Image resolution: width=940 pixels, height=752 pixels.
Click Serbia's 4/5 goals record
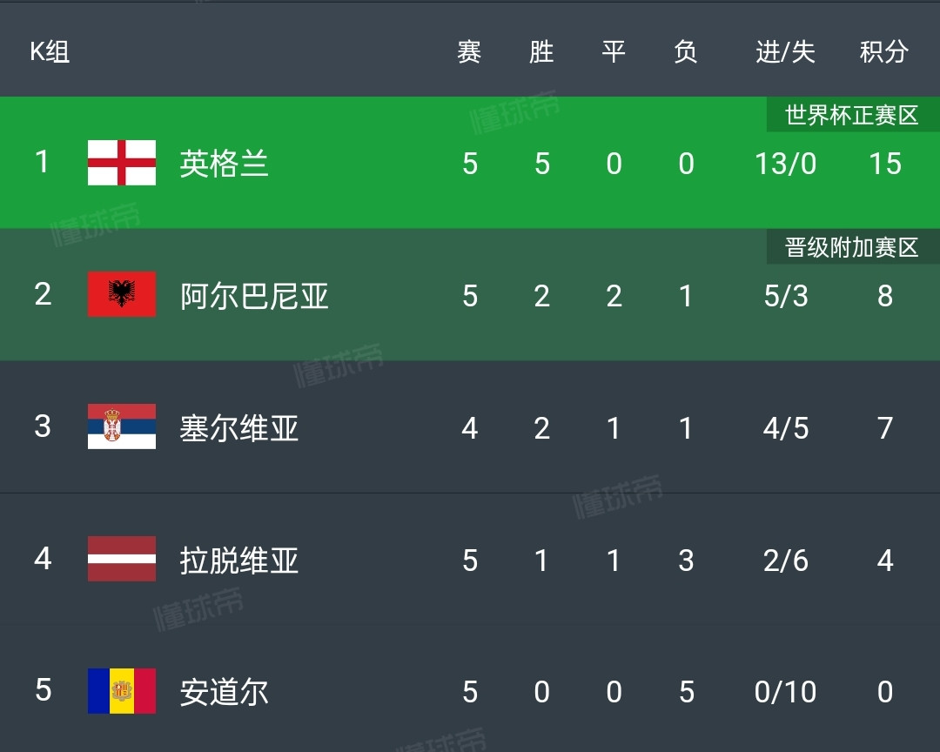[x=785, y=428]
